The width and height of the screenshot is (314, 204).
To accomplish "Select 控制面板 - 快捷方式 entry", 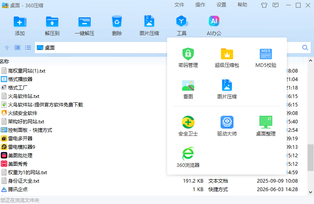I will (27, 130).
